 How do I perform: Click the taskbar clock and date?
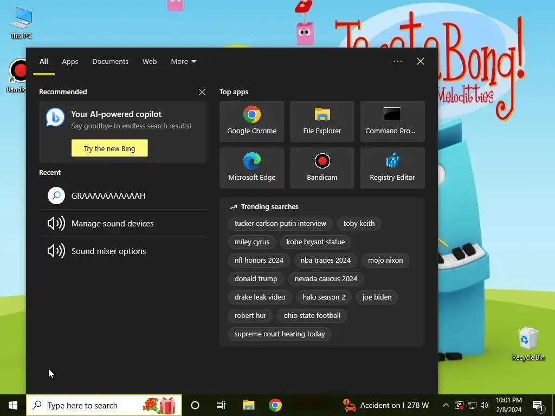point(508,405)
